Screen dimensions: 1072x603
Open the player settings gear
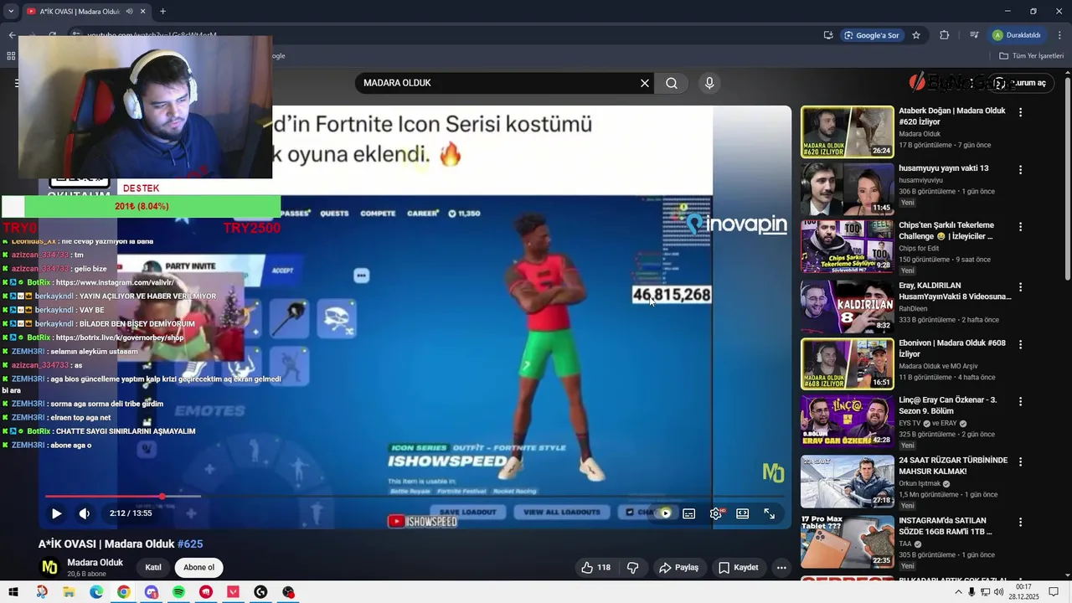(x=716, y=513)
